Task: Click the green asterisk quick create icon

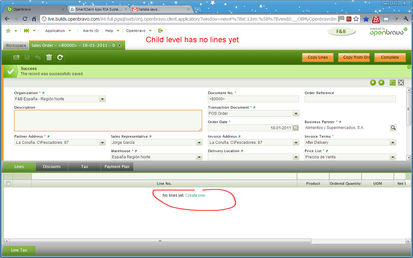Action: tap(8, 31)
